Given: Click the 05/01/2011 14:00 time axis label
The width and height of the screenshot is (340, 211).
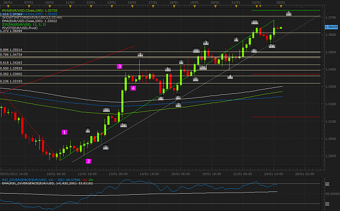Looking at the screenshot, I should pos(14,174).
